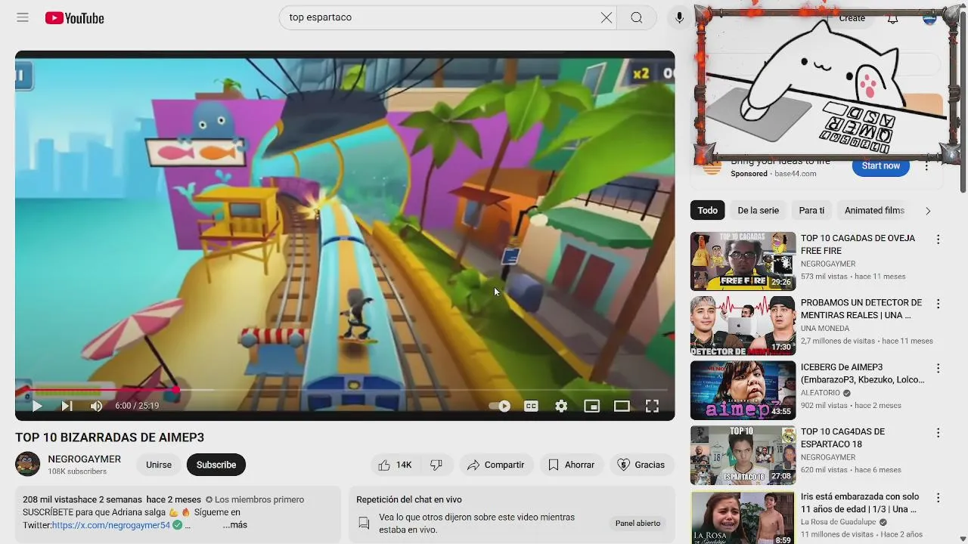Open the player settings gear
Viewport: 968px width, 544px height.
561,406
